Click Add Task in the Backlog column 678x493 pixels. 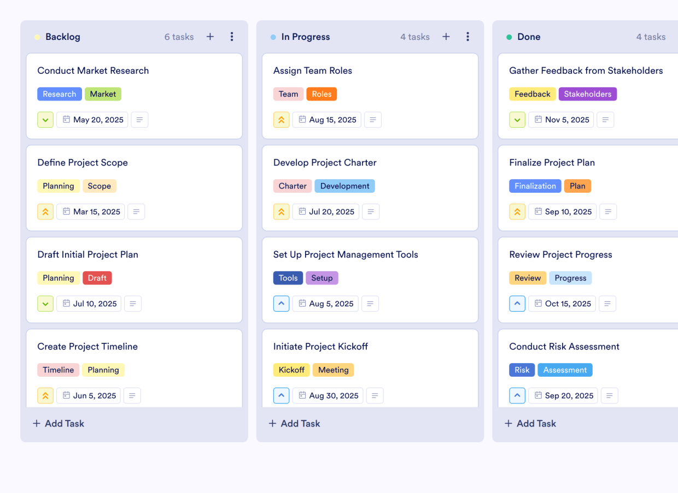pos(58,423)
